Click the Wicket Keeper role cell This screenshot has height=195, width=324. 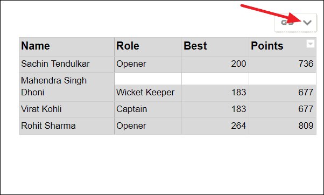[148, 93]
